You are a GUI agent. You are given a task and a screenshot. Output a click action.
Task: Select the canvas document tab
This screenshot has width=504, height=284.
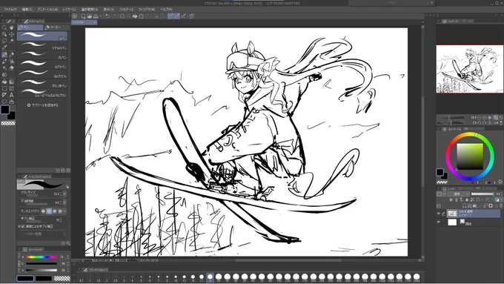pos(84,22)
